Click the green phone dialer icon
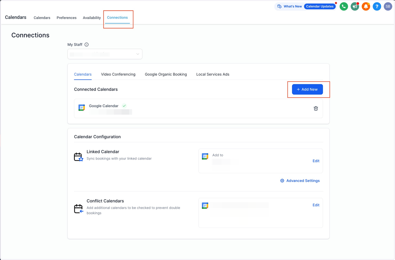 pos(344,6)
